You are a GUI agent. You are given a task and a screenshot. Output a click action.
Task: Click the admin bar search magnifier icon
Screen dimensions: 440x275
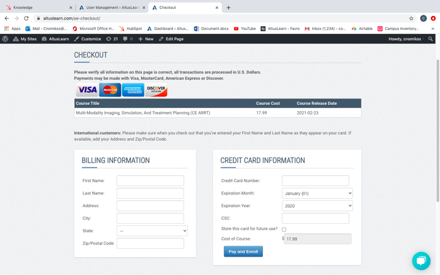pos(430,39)
